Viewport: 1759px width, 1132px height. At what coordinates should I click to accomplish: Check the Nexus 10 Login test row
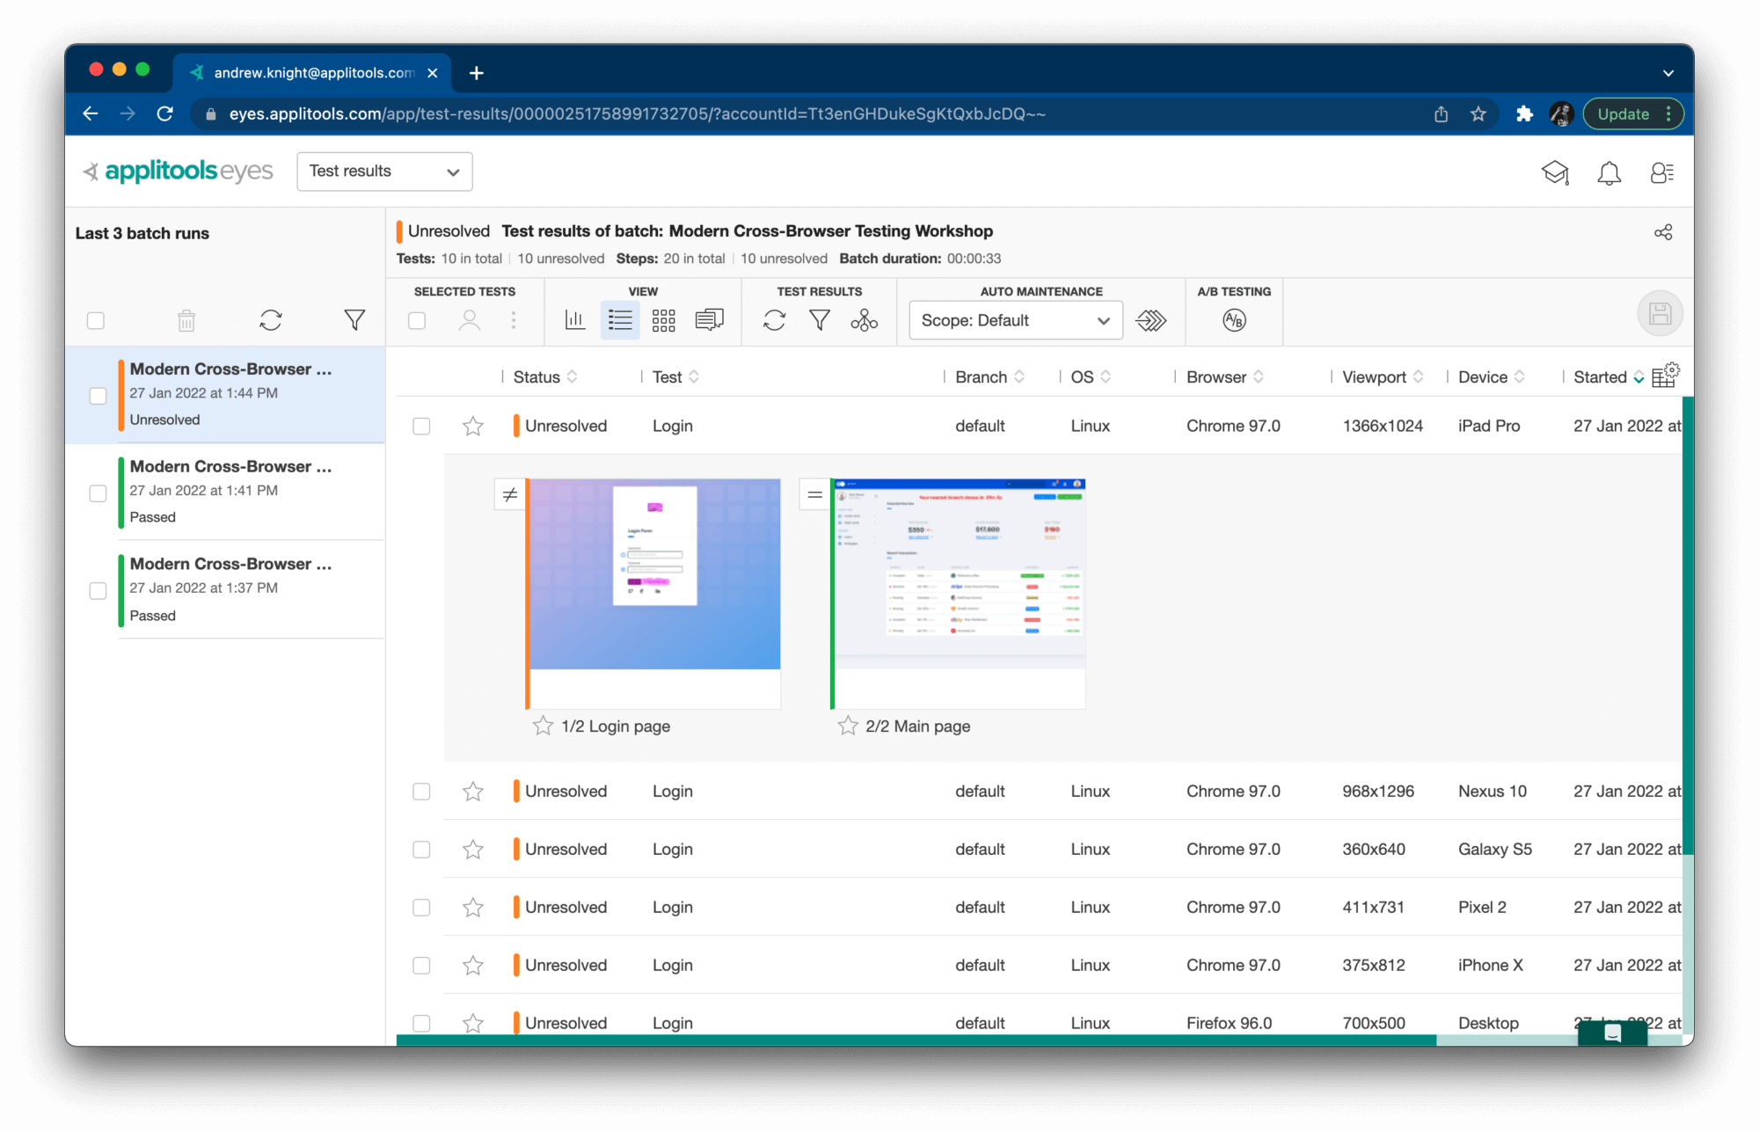coord(421,791)
